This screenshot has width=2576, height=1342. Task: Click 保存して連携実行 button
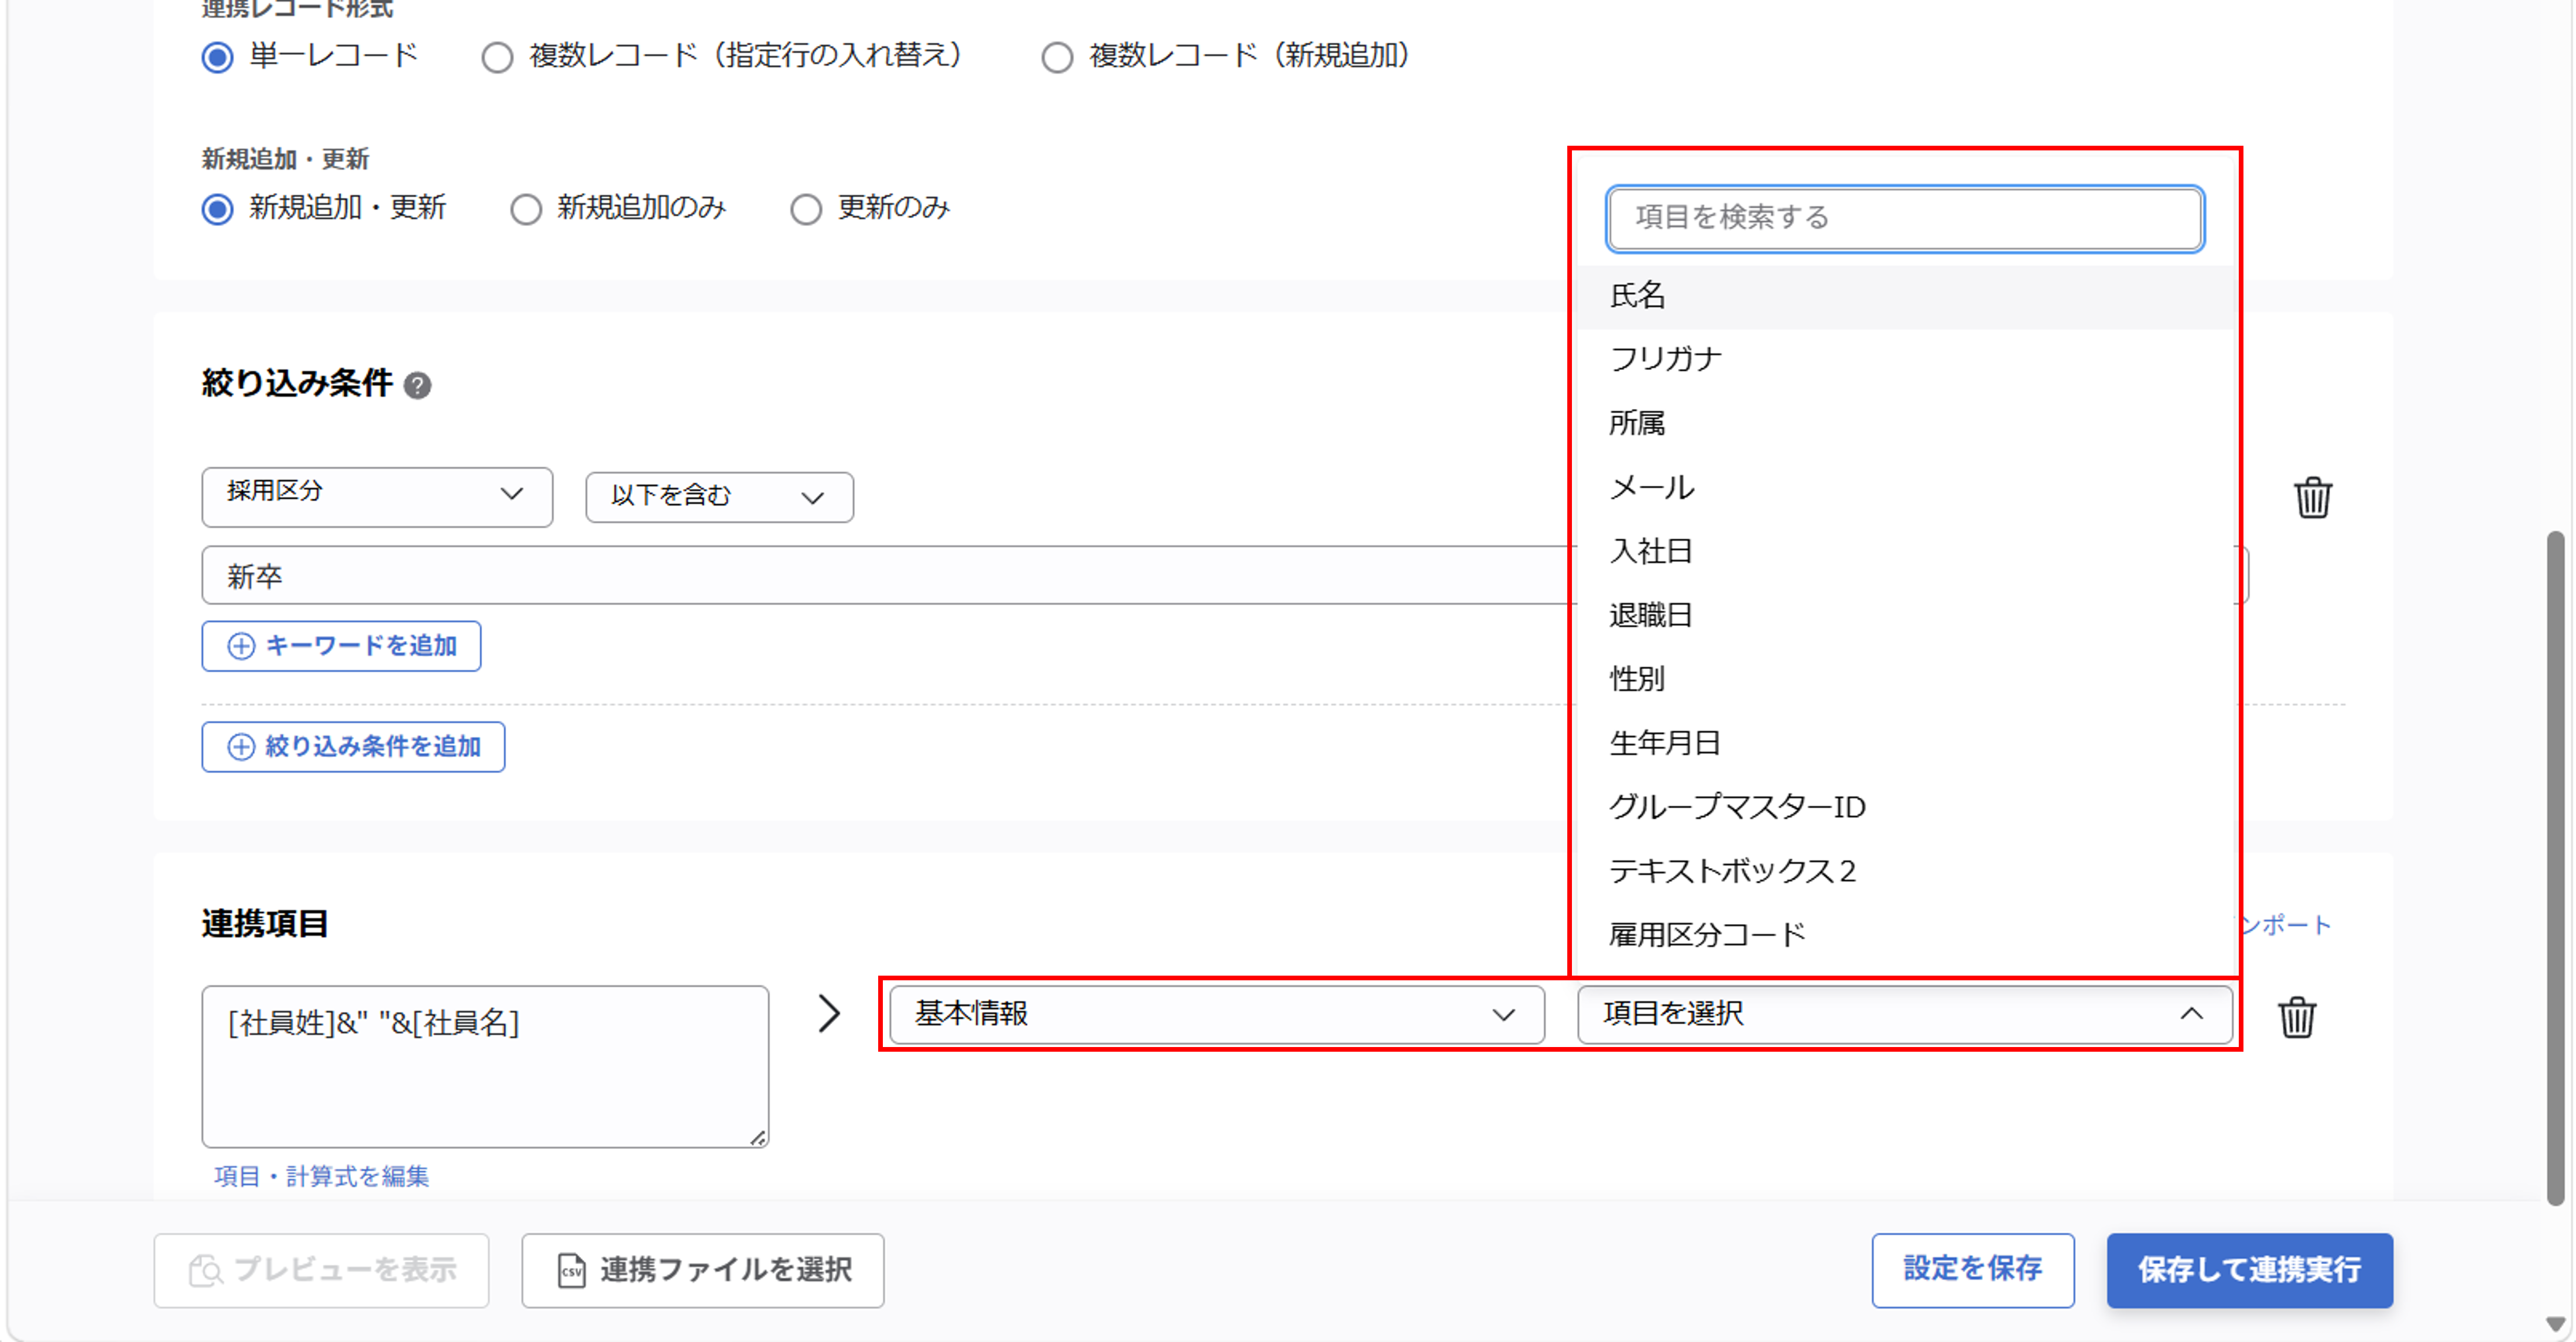pyautogui.click(x=2249, y=1270)
